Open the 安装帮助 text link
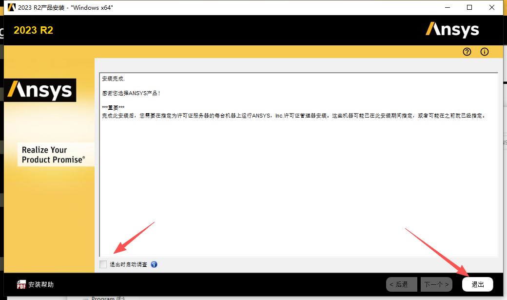This screenshot has width=507, height=300. 41,284
